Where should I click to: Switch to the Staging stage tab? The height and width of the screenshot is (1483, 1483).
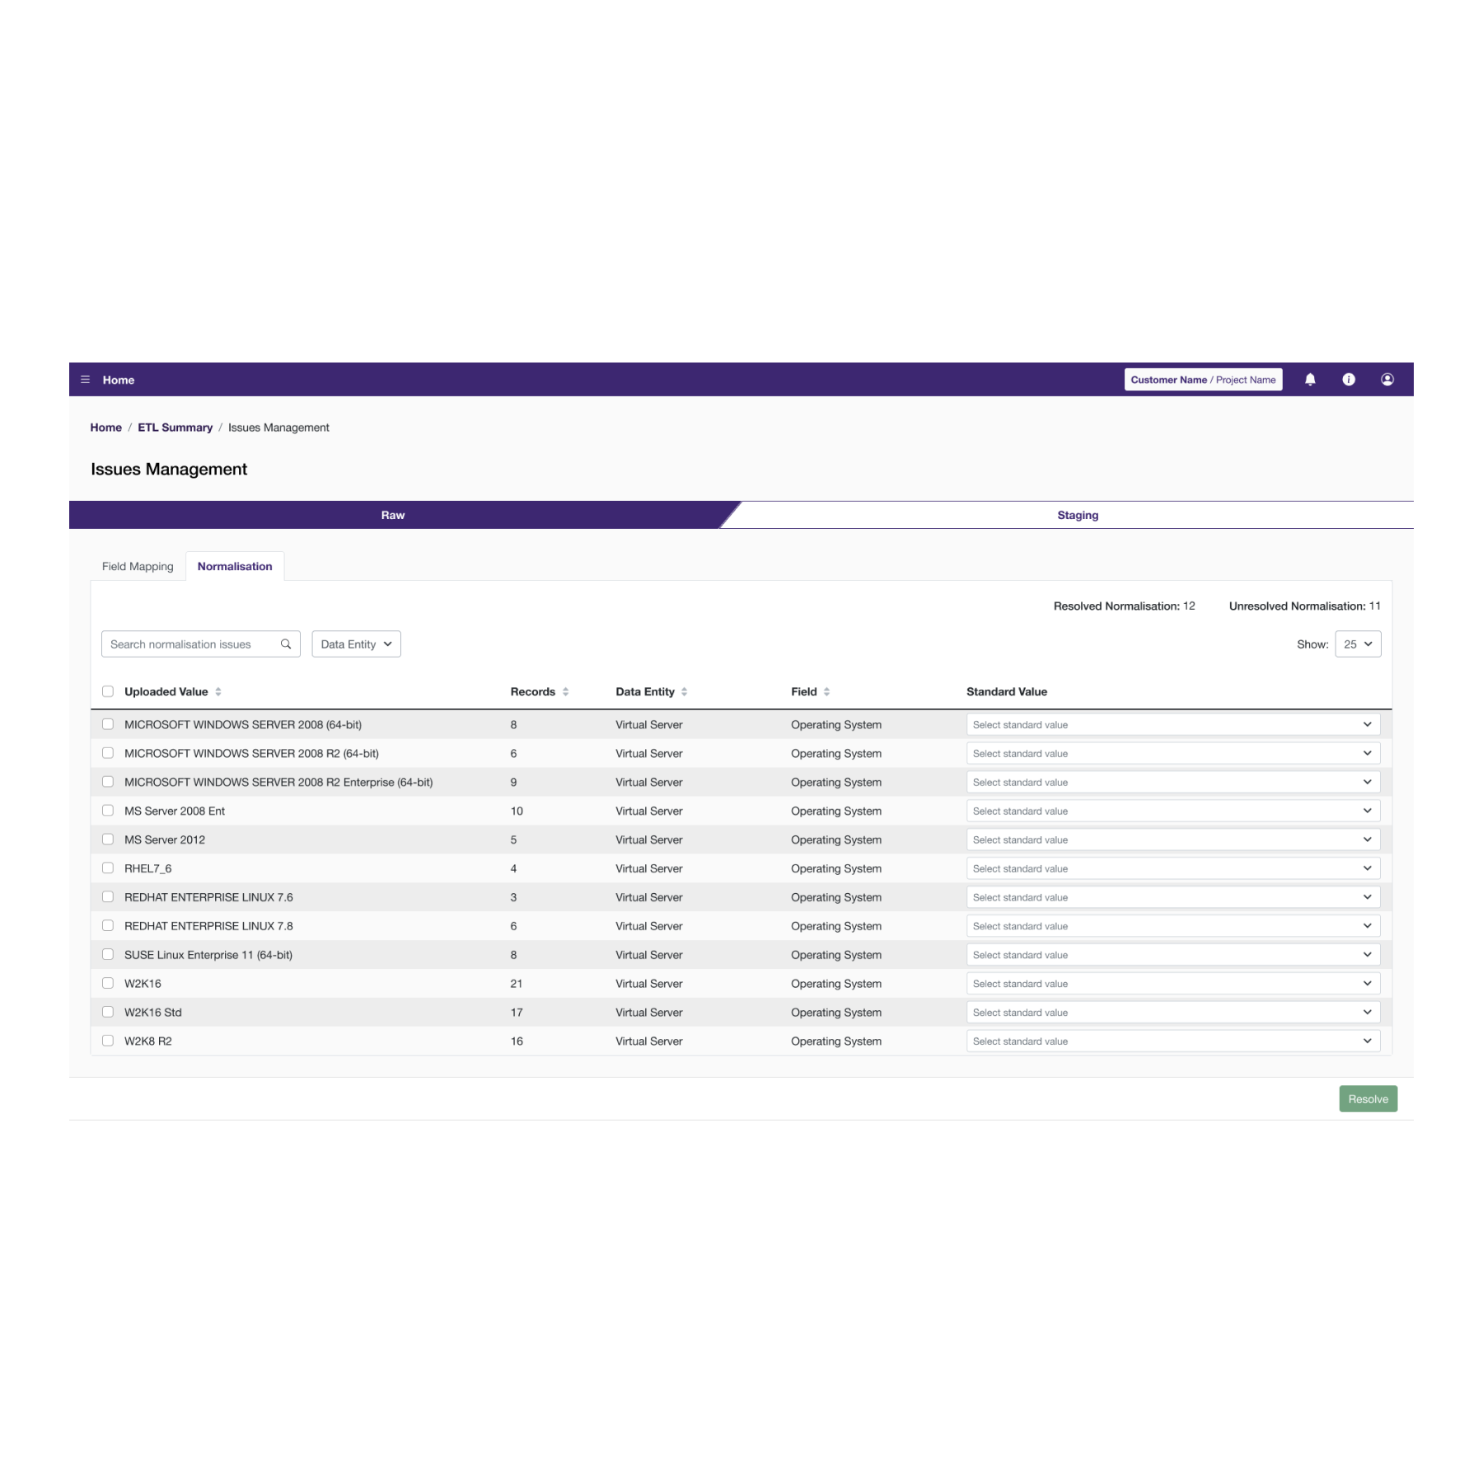pos(1077,515)
